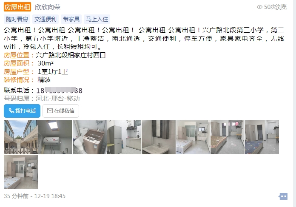Screen dimensions: 296x207
Task: Open 在线私信 online message button
Action: click(x=61, y=111)
